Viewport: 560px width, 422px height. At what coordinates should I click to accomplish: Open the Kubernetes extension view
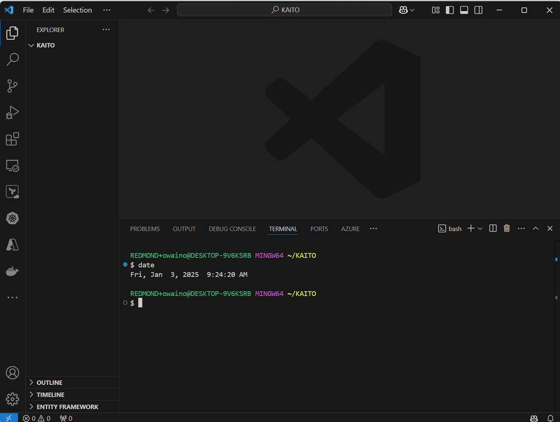tap(12, 218)
